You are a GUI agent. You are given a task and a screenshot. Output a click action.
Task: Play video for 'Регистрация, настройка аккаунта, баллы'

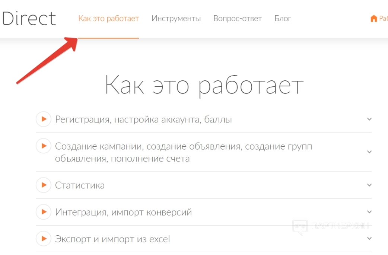pyautogui.click(x=44, y=119)
